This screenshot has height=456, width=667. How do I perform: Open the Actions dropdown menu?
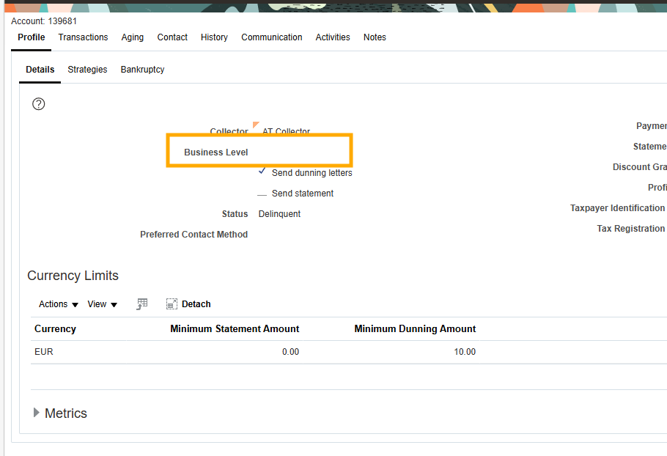pos(59,304)
